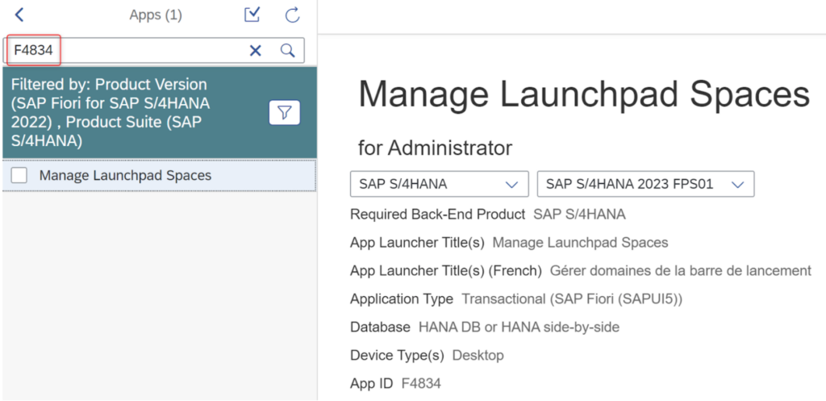This screenshot has height=401, width=826.
Task: Click the Transactional (SAP Fiori (SAPUI5)) value
Action: [x=572, y=299]
